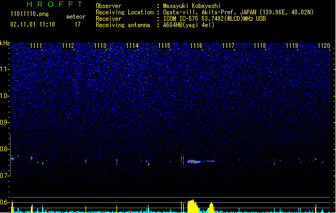Click the kHz axis unit label
336x213 pixels.
click(5, 43)
